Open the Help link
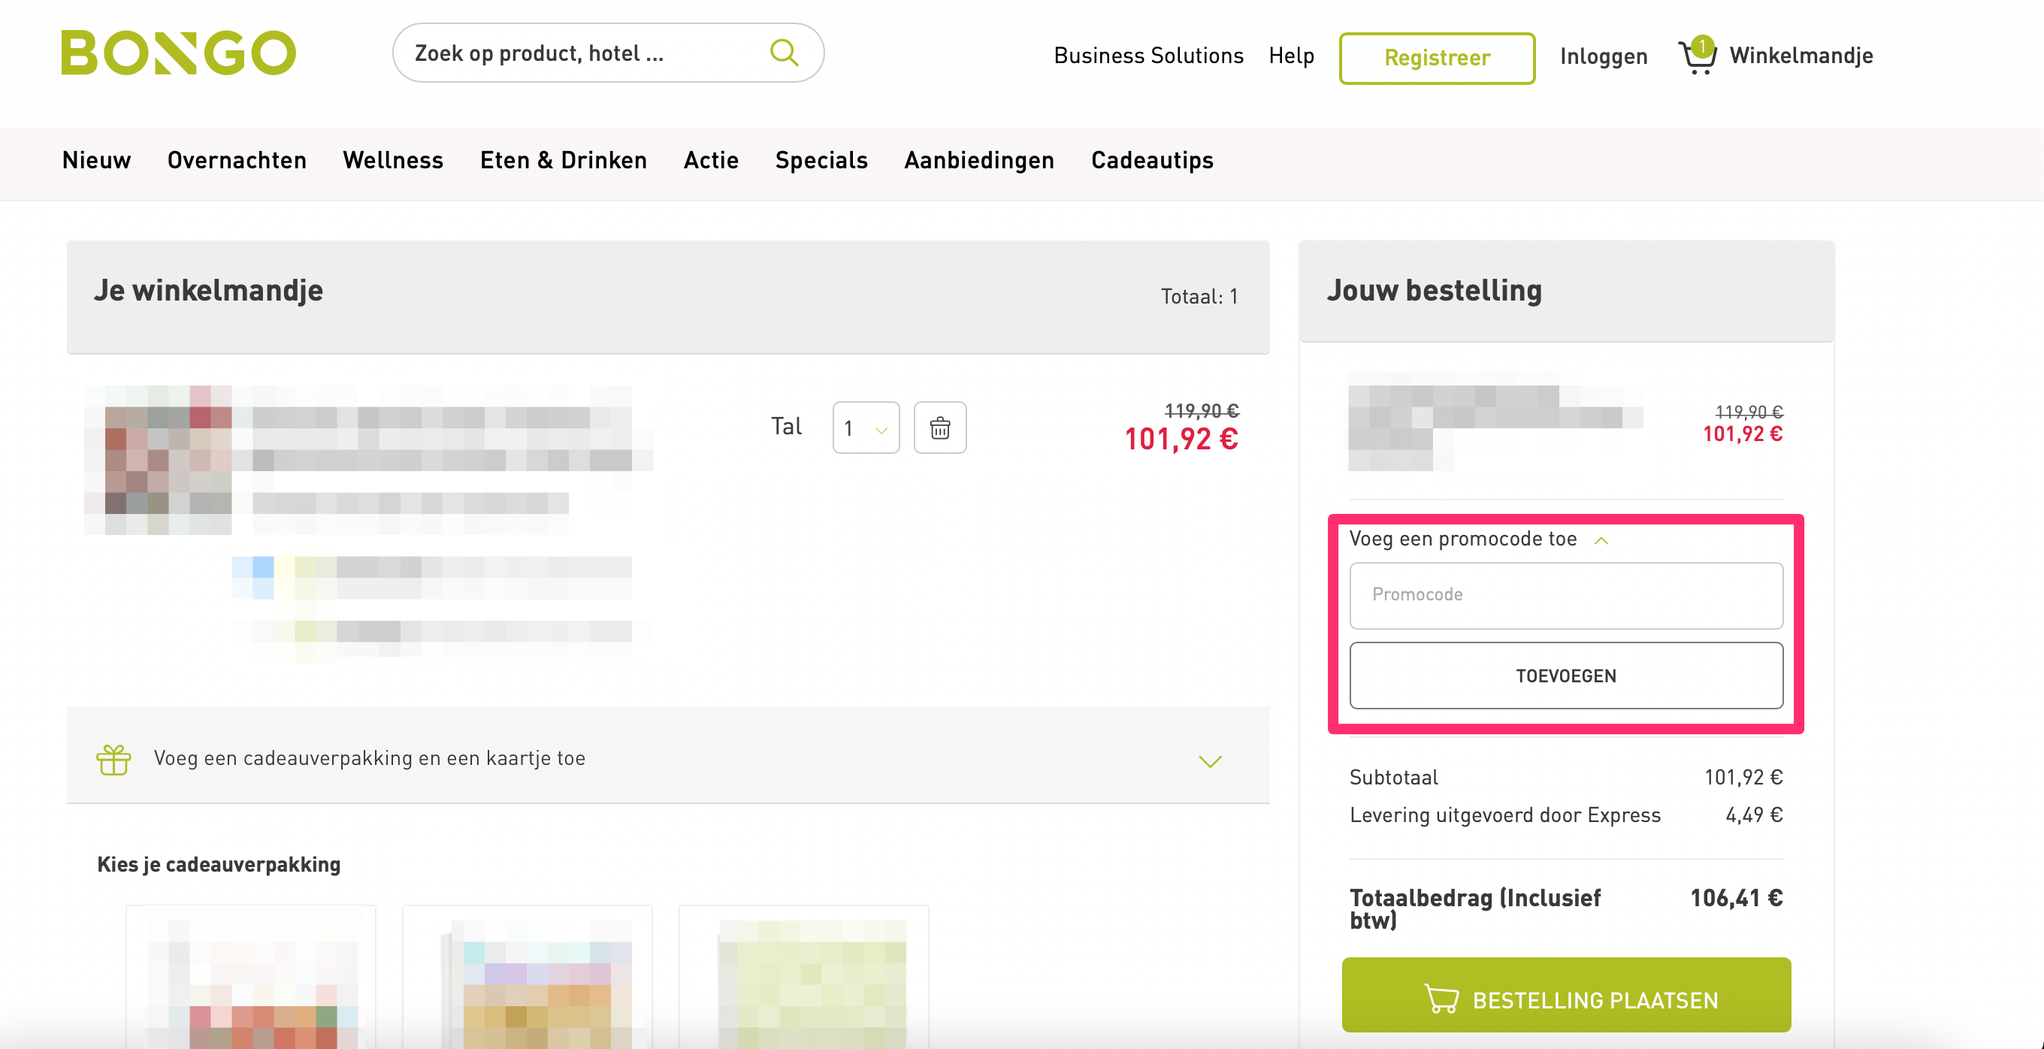Viewport: 2044px width, 1049px height. pos(1291,56)
